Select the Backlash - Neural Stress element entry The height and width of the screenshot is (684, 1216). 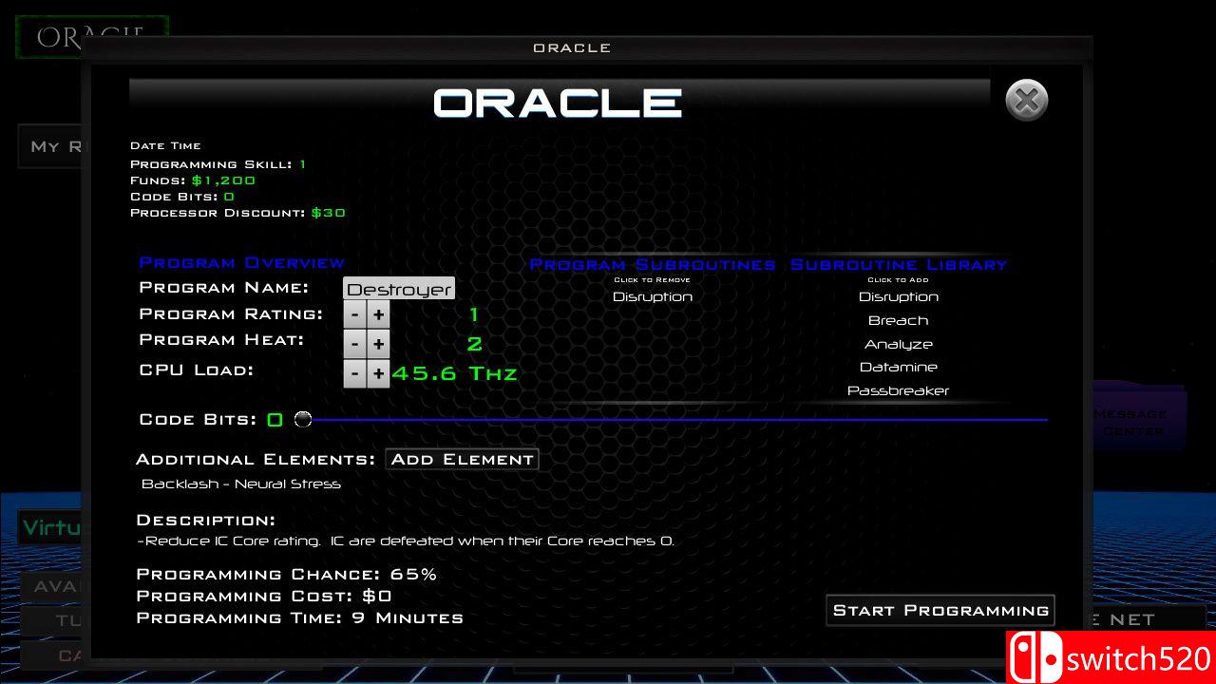coord(241,484)
